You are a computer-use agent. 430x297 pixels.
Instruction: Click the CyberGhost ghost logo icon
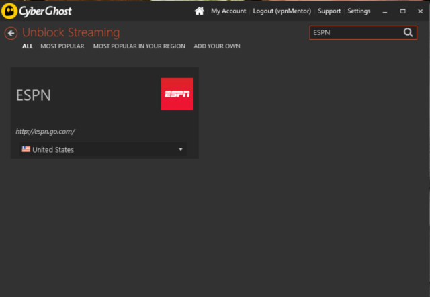coord(9,11)
